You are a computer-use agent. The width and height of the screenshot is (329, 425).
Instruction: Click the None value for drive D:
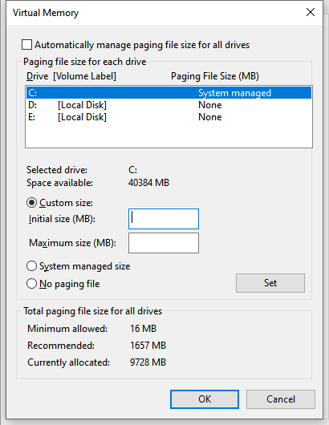(210, 105)
